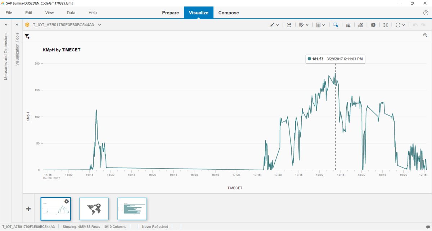Toggle the rectangle selection pointer tool
Image resolution: width=432 pixels, height=231 pixels.
(336, 25)
